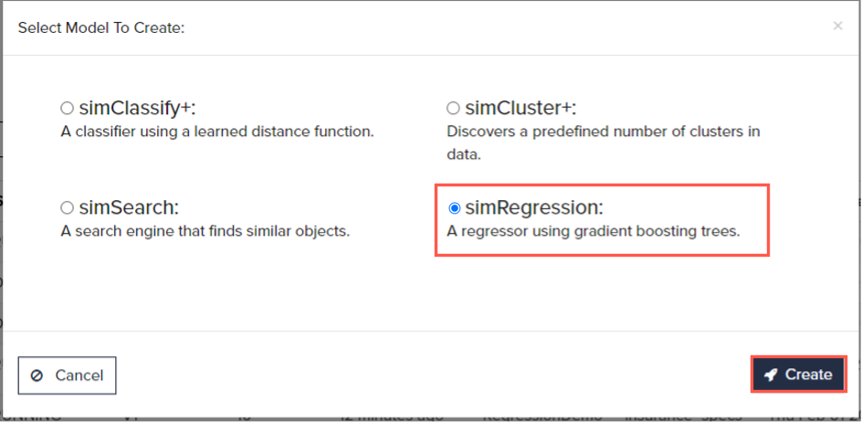Click the rocket icon on Create
862x422 pixels.
click(771, 375)
